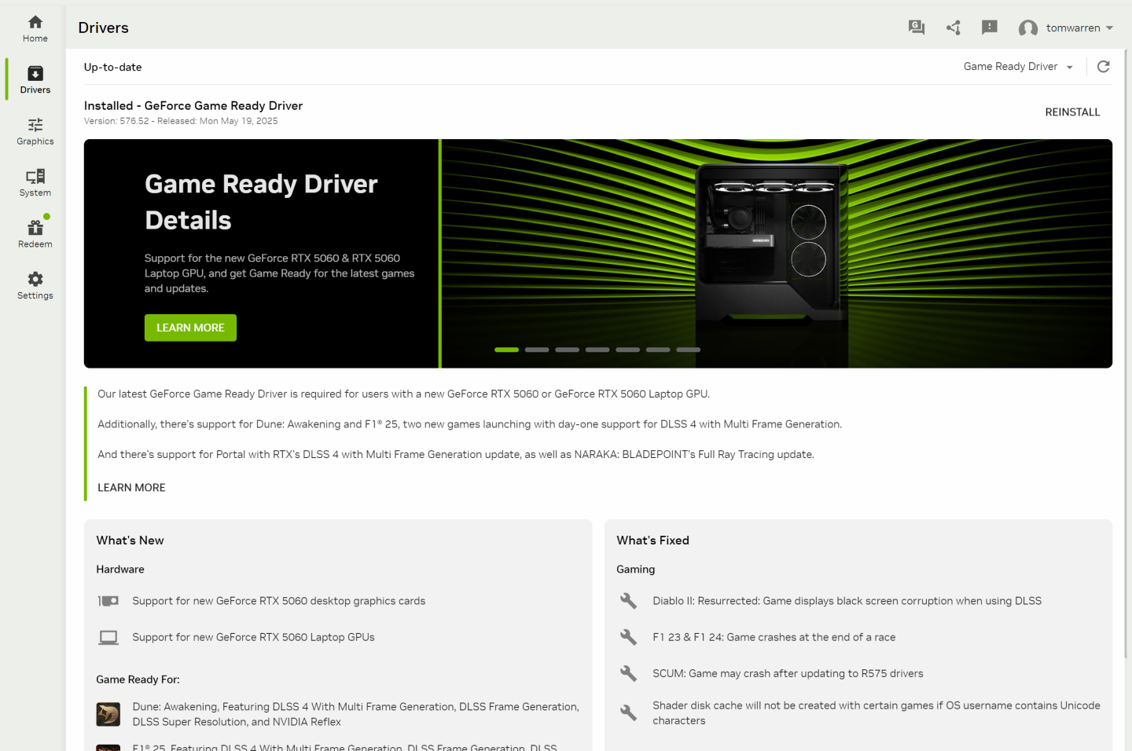1132x751 pixels.
Task: Click the REINSTALL button
Action: (x=1071, y=112)
